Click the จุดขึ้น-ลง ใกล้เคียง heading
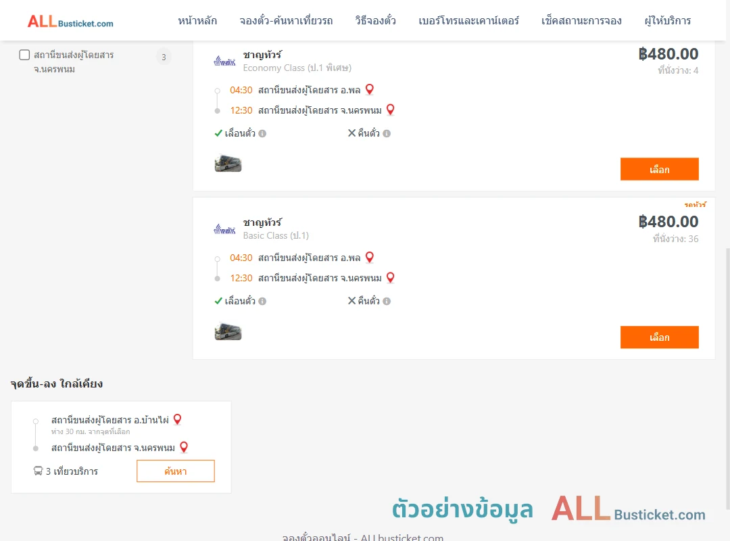730x541 pixels. (57, 384)
